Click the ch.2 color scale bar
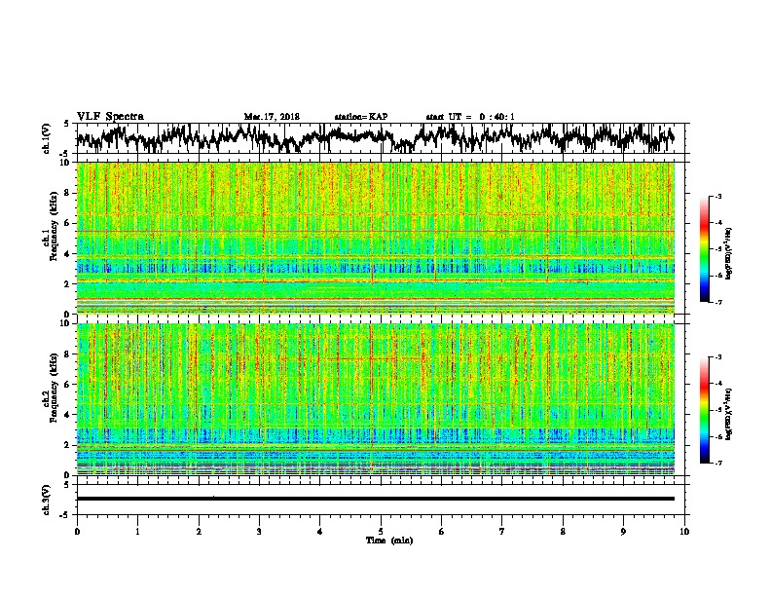 [x=704, y=410]
